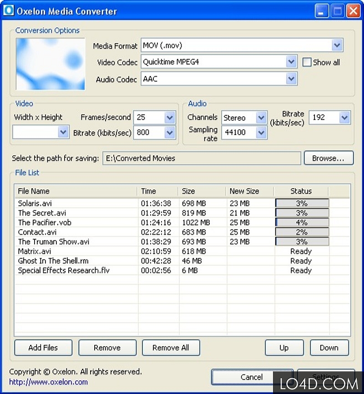Click the Add Files button

[x=43, y=348]
